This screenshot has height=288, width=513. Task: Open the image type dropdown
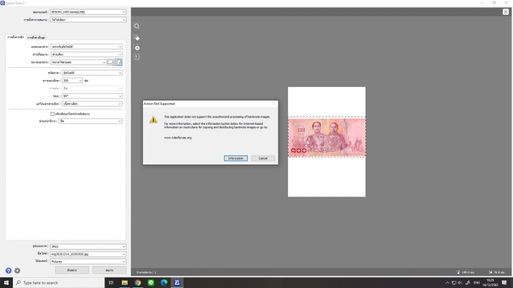click(92, 73)
